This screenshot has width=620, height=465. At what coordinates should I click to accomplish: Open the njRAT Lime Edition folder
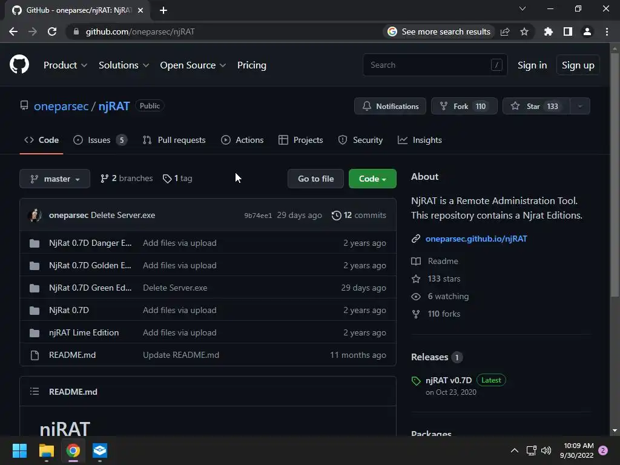[x=84, y=332]
